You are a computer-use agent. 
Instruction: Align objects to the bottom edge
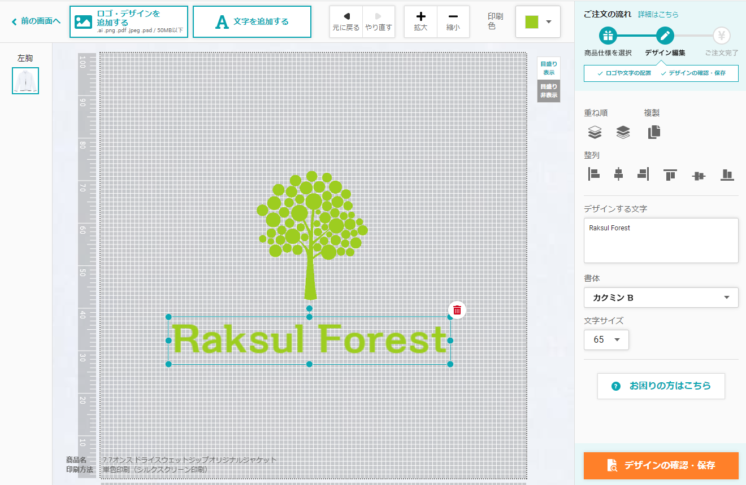tap(727, 174)
